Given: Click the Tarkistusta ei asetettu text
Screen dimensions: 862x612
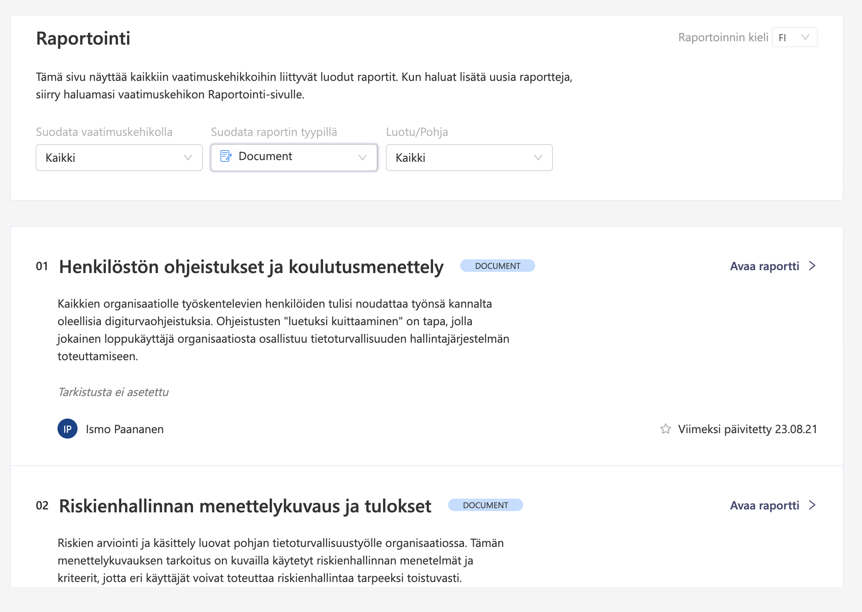Looking at the screenshot, I should pyautogui.click(x=113, y=392).
